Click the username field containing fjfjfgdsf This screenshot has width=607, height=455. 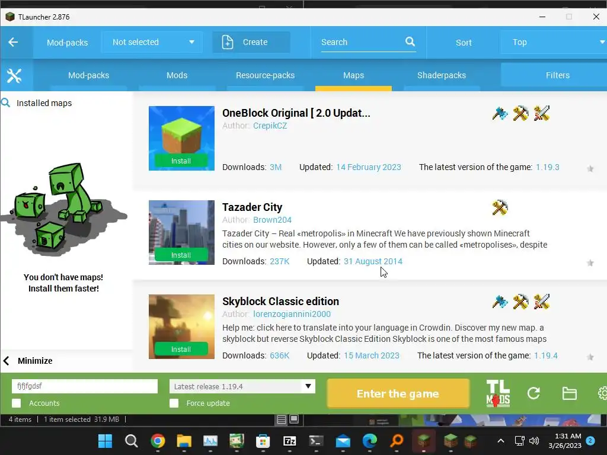coord(85,386)
